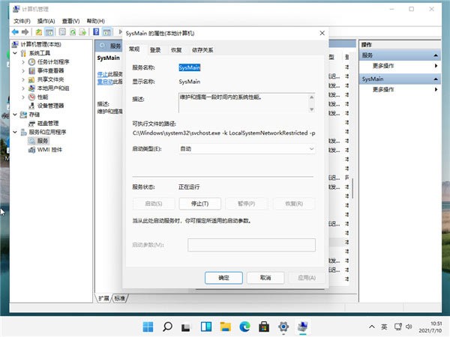Click the volume speaker tray icon
The image size is (450, 337).
[x=409, y=327]
